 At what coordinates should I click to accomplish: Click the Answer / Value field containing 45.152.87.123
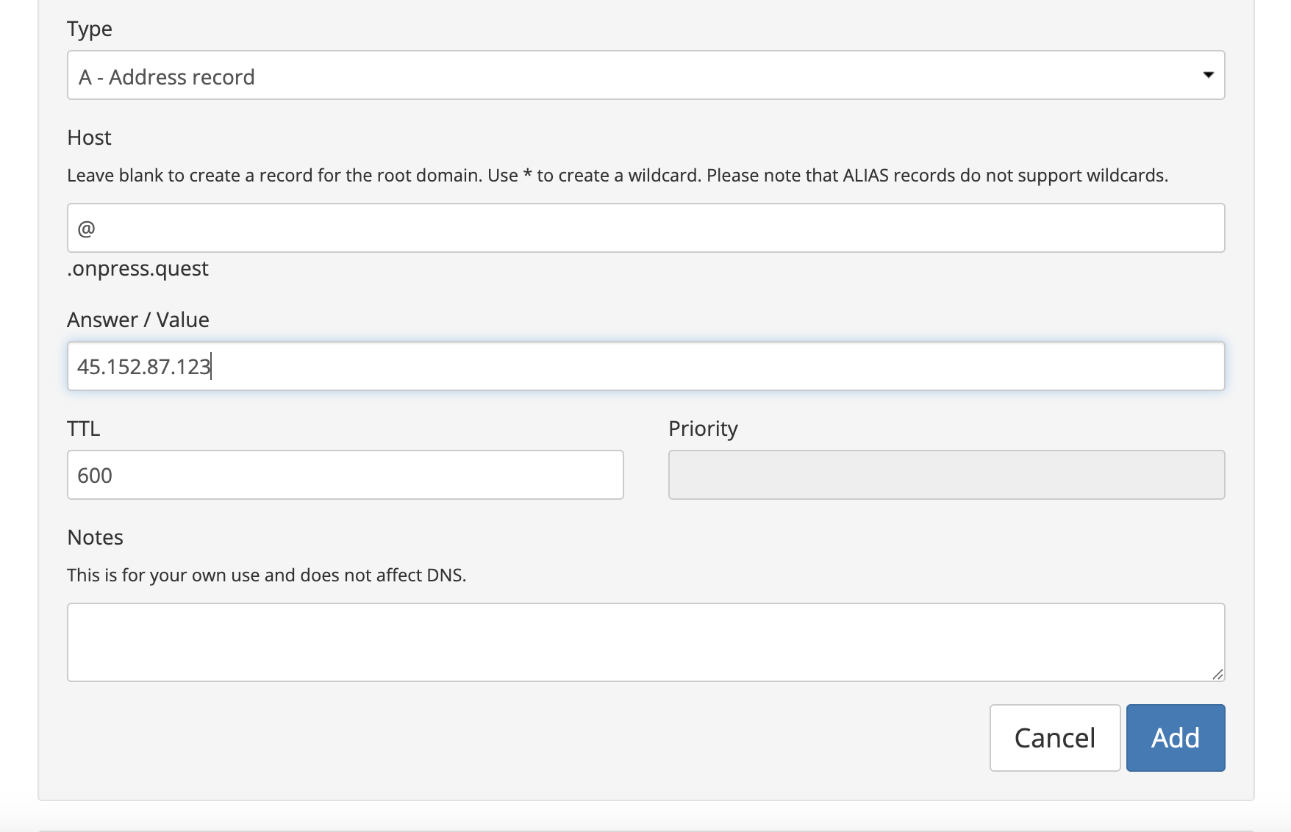(x=645, y=366)
